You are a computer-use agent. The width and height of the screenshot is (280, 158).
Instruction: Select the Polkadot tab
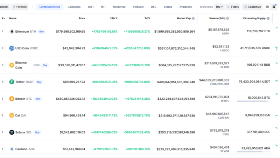tap(138, 7)
